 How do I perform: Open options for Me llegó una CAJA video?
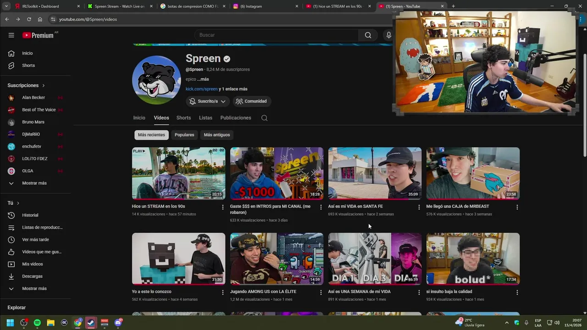517,207
